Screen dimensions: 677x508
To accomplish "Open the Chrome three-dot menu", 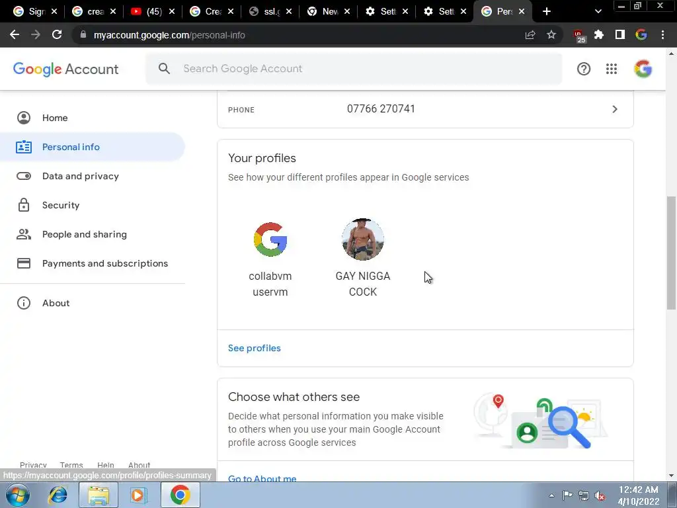I will [x=662, y=34].
